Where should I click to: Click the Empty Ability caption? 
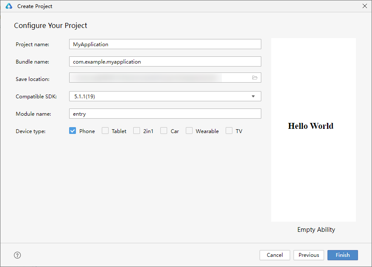(316, 230)
